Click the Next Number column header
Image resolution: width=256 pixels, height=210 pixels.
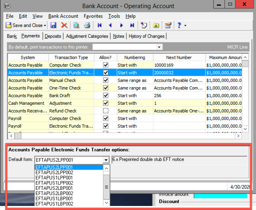(179, 57)
